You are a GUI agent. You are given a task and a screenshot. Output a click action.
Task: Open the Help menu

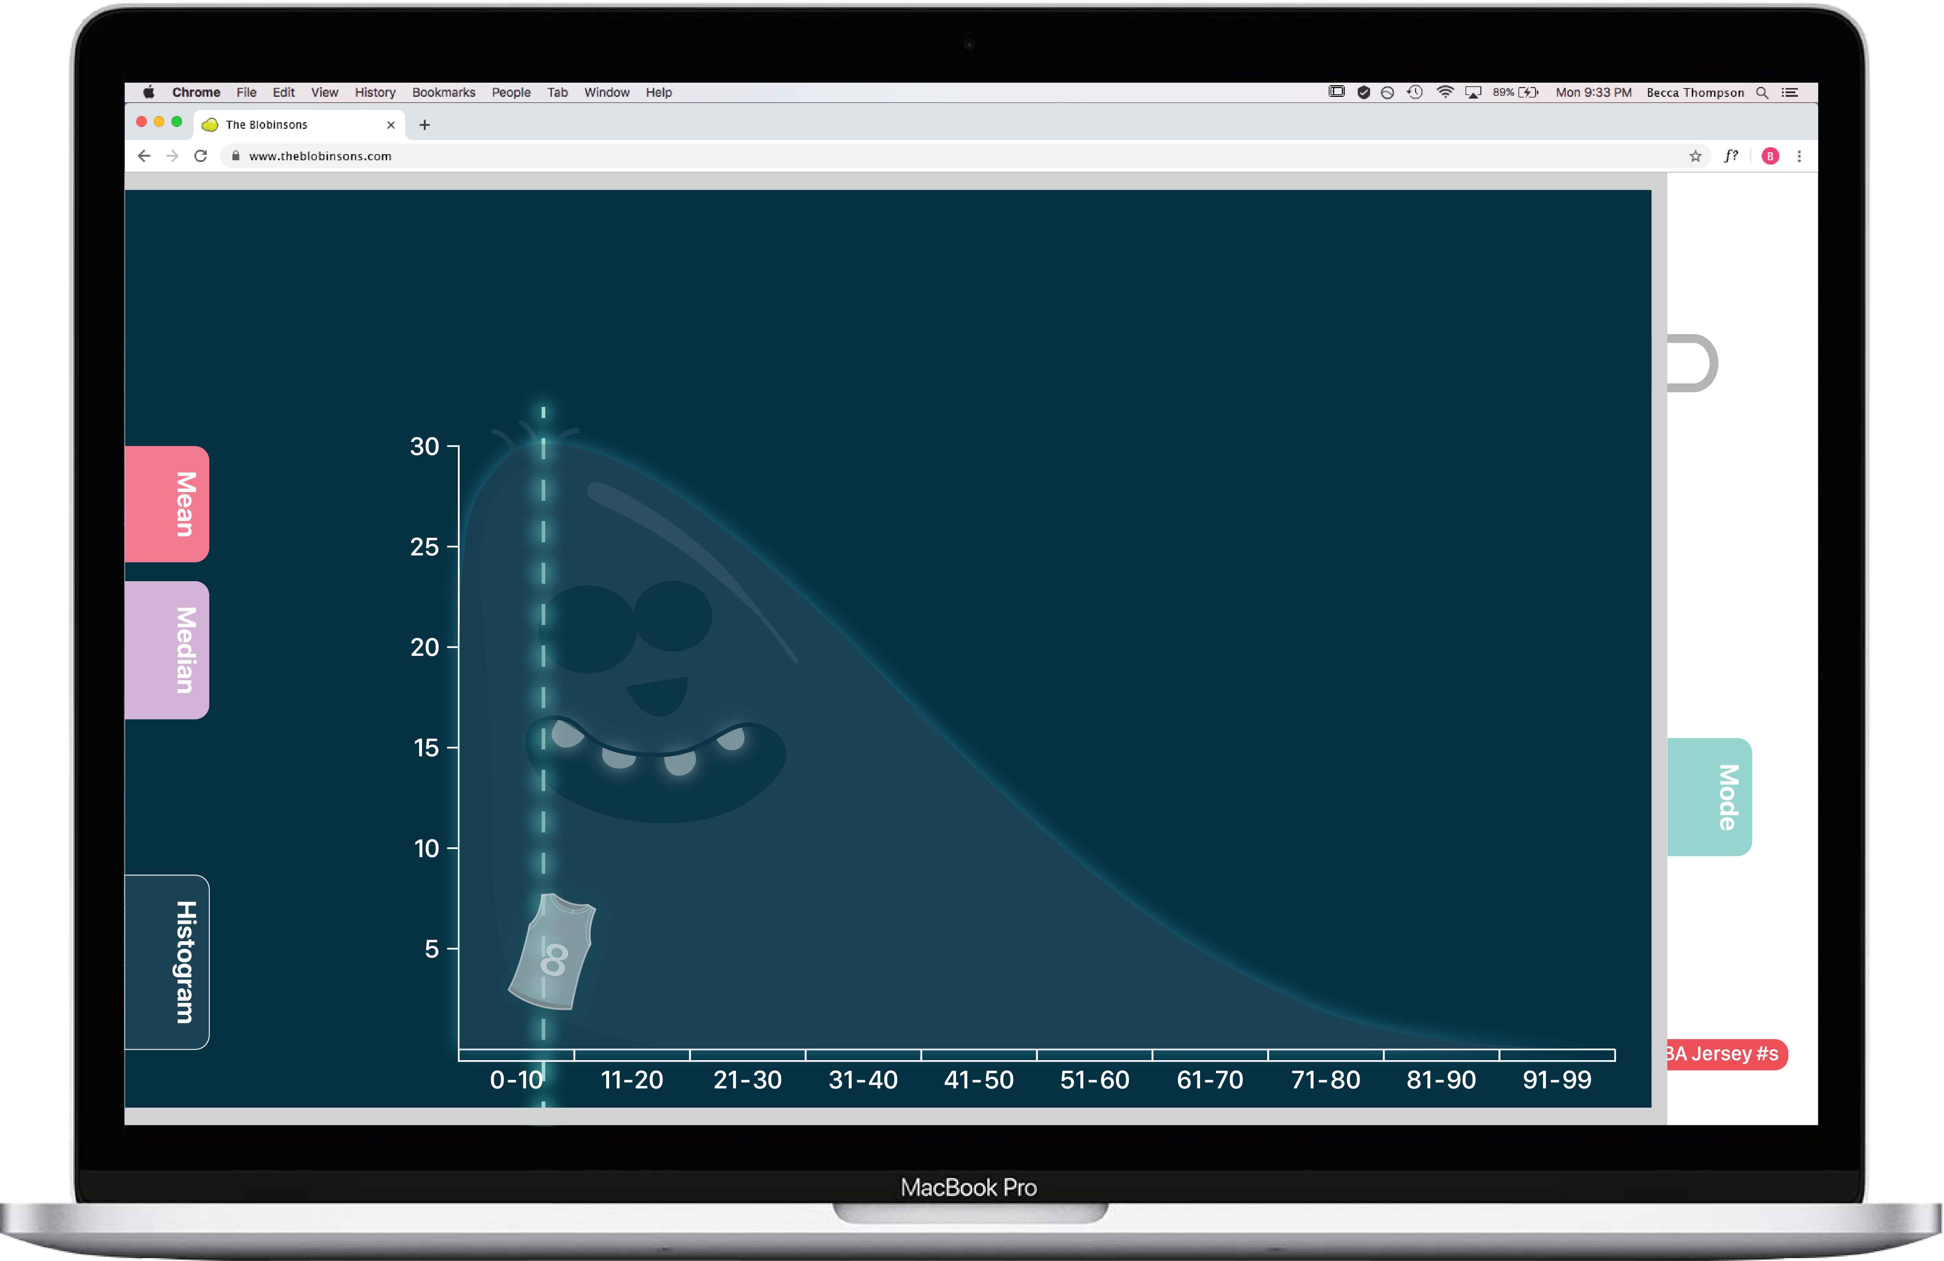[658, 92]
